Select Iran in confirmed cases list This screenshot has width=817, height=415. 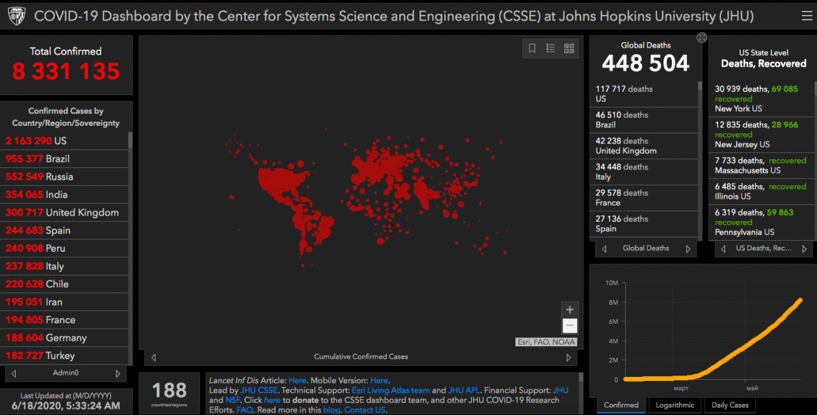pos(64,302)
